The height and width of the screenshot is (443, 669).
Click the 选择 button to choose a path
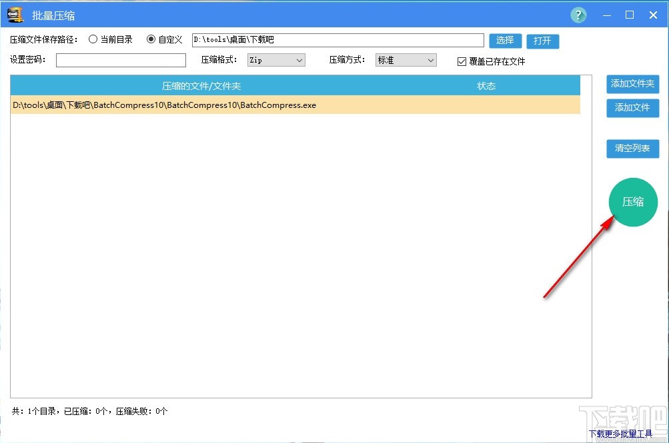pos(505,40)
